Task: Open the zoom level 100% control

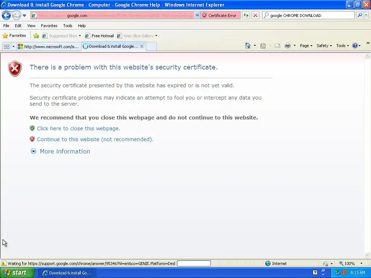Action: pyautogui.click(x=347, y=264)
